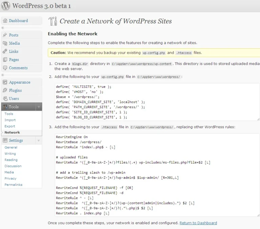Open Discussion settings

point(13,166)
